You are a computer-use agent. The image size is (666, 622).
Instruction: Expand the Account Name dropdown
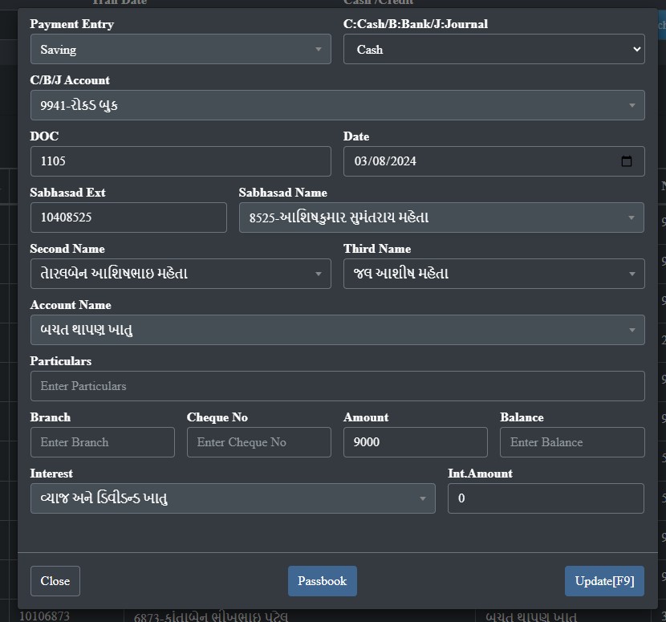tap(337, 330)
